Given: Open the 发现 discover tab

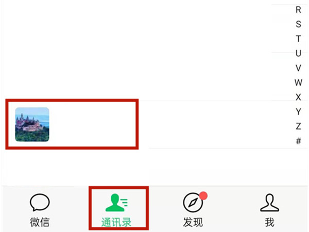Looking at the screenshot, I should click(193, 210).
